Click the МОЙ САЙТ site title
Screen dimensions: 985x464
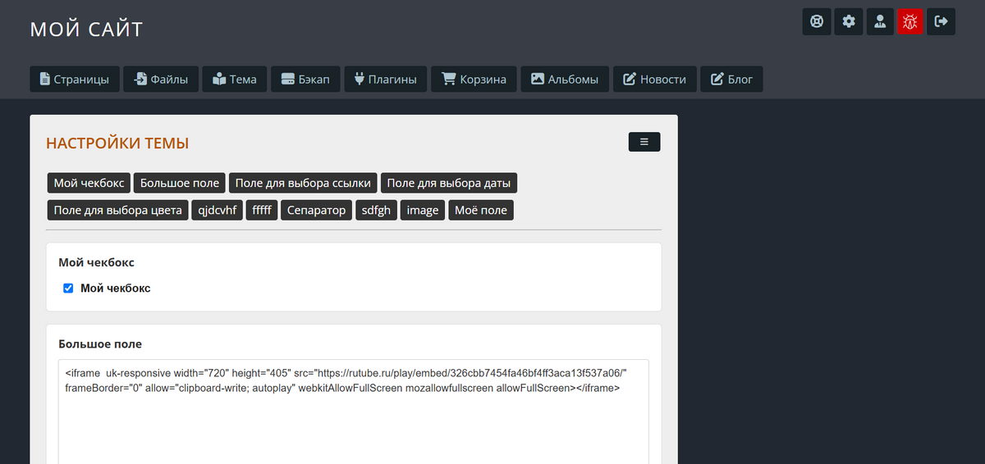[87, 30]
